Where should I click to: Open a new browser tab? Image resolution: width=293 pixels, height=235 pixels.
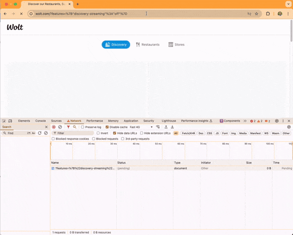pyautogui.click(x=78, y=4)
